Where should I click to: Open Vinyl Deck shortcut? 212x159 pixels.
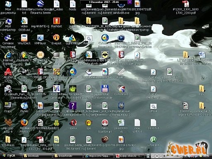click(24, 40)
